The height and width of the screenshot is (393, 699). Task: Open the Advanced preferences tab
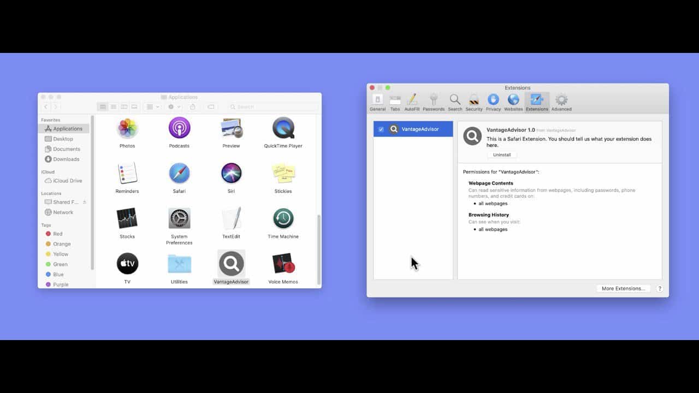561,102
